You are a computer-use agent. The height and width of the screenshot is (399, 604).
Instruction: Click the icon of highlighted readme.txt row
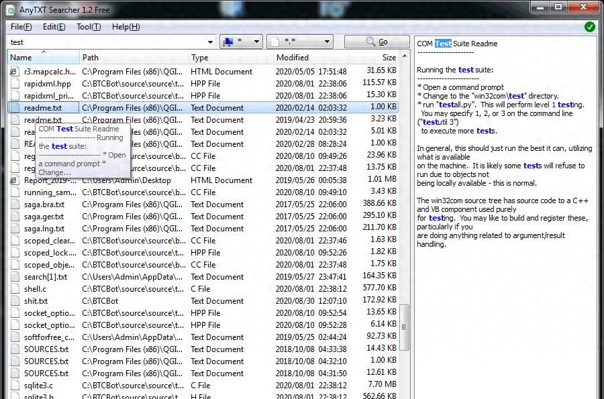pos(15,108)
